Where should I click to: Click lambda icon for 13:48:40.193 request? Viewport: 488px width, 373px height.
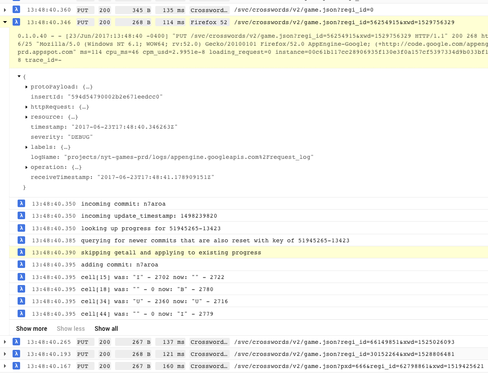pyautogui.click(x=17, y=354)
